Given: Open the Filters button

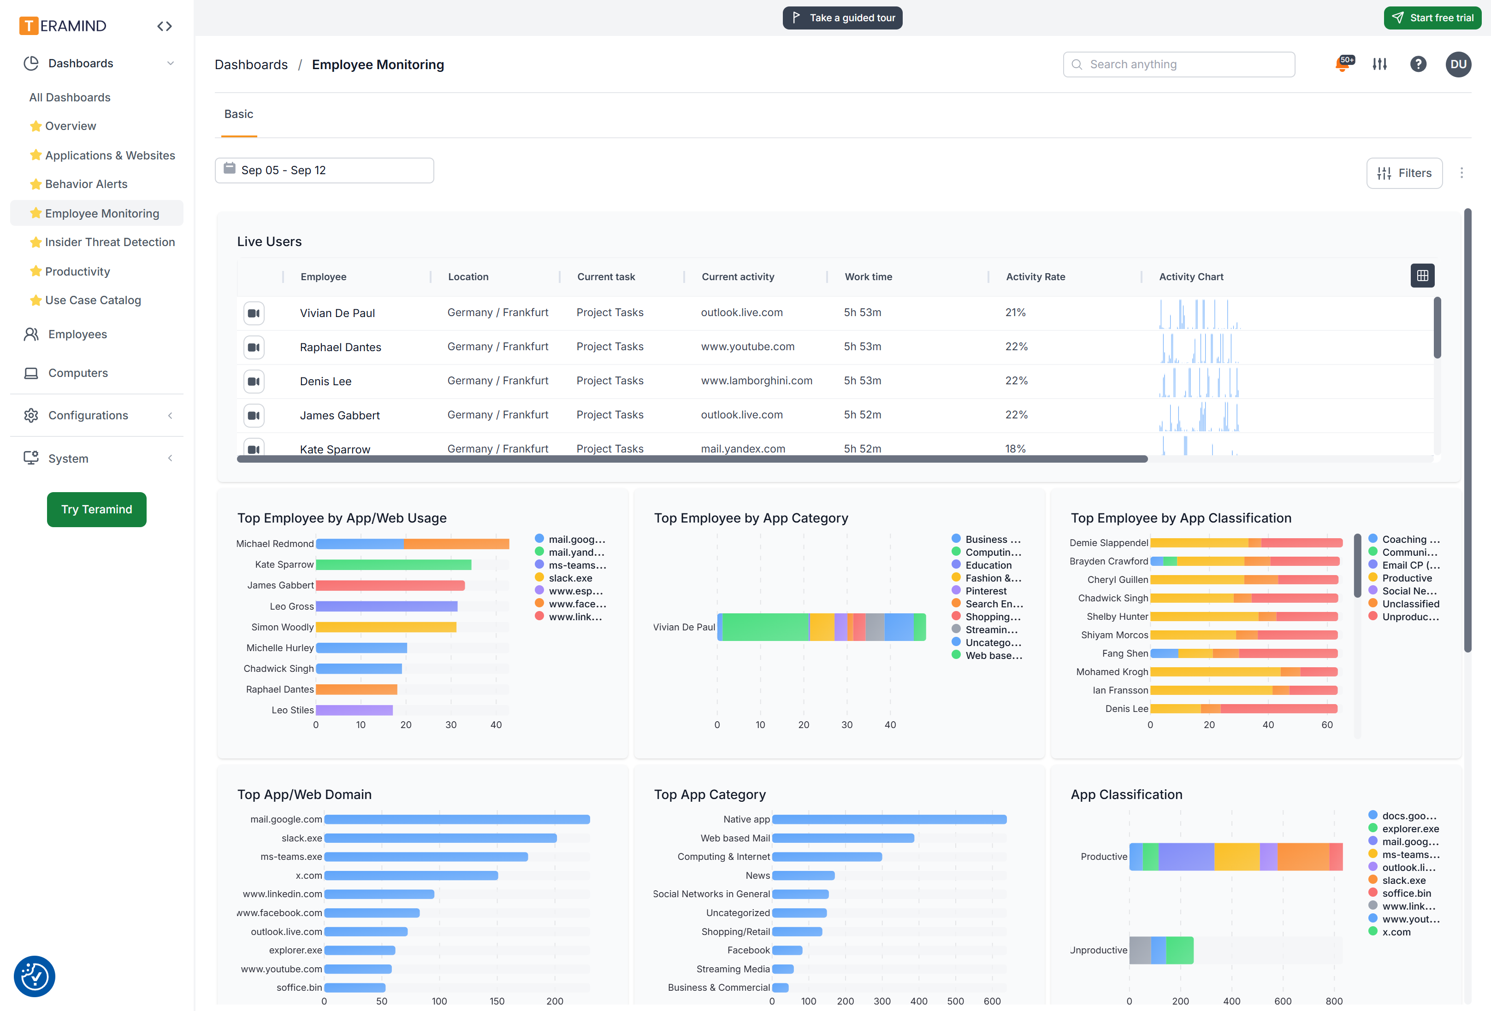Looking at the screenshot, I should [1404, 173].
